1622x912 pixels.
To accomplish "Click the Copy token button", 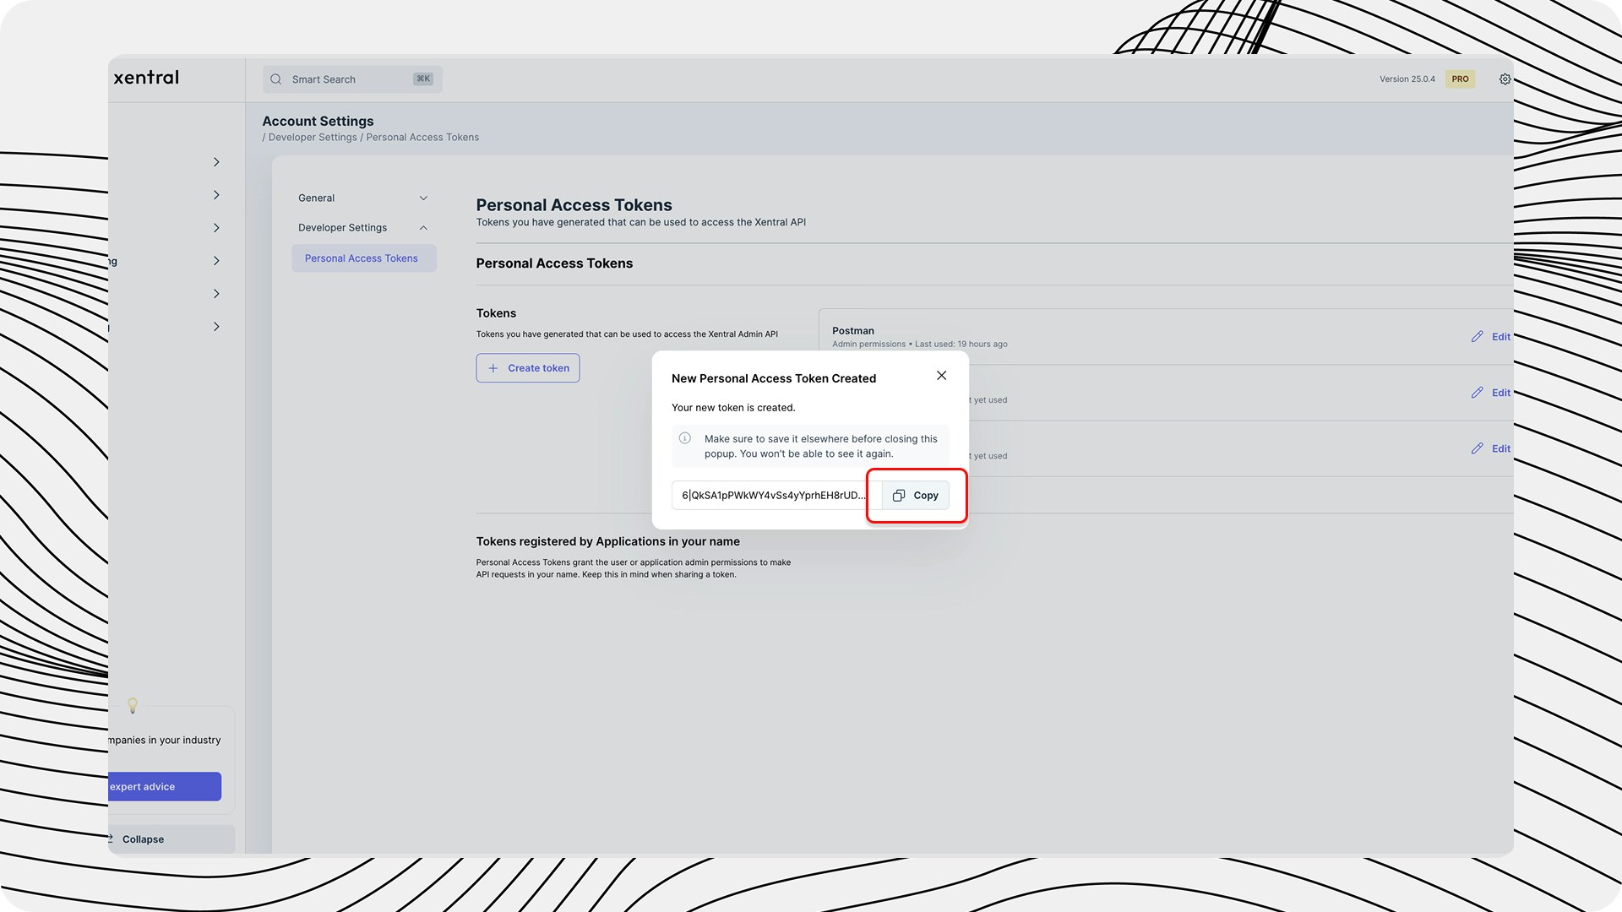I will (x=916, y=496).
